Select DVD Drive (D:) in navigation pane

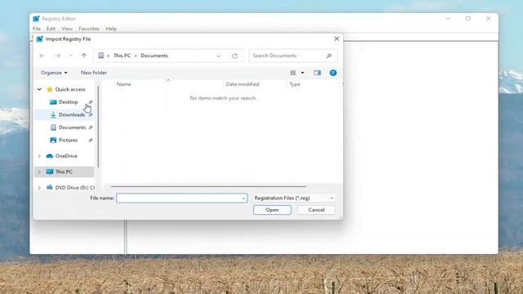pos(74,188)
